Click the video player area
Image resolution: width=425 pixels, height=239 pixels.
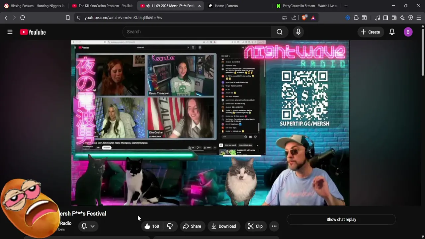coord(210,123)
